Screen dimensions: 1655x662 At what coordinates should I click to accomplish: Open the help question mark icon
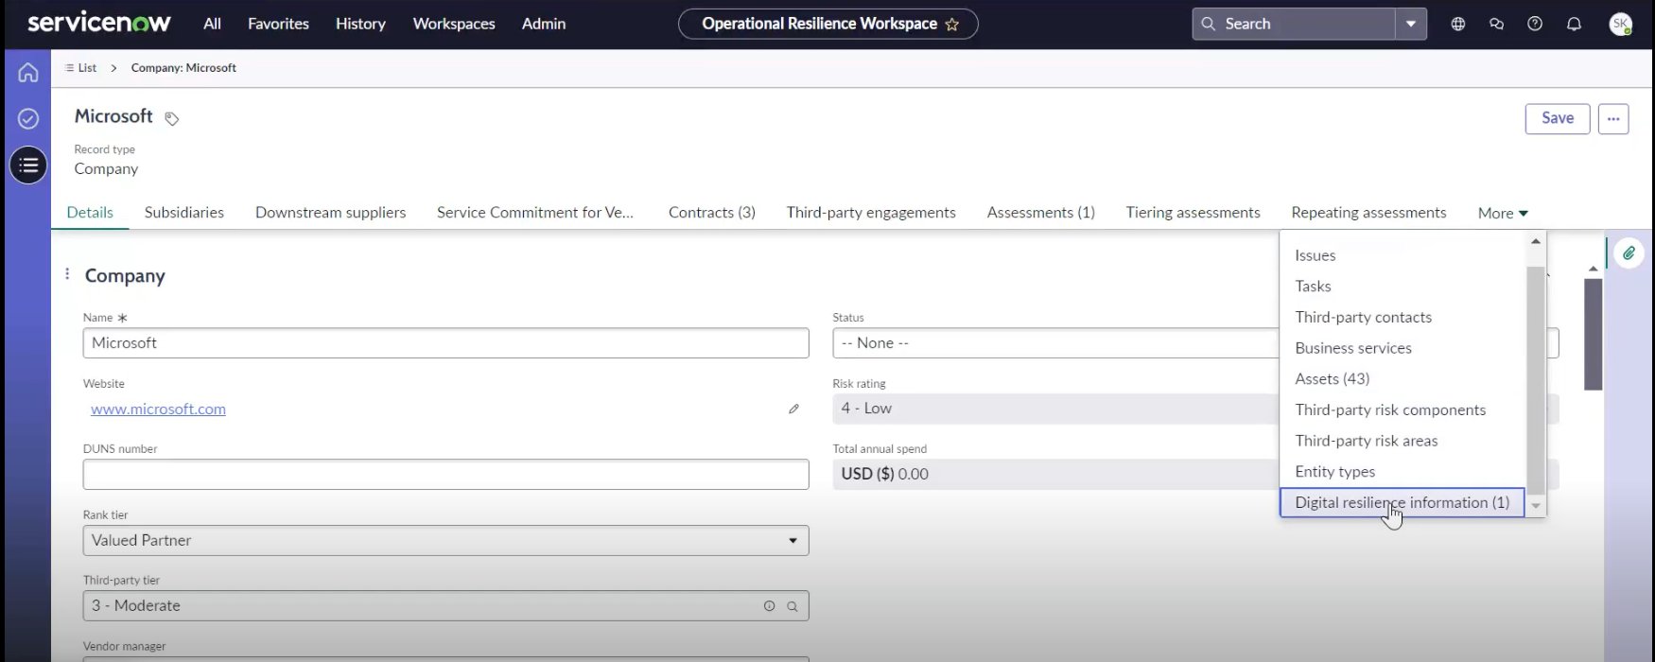click(1535, 24)
